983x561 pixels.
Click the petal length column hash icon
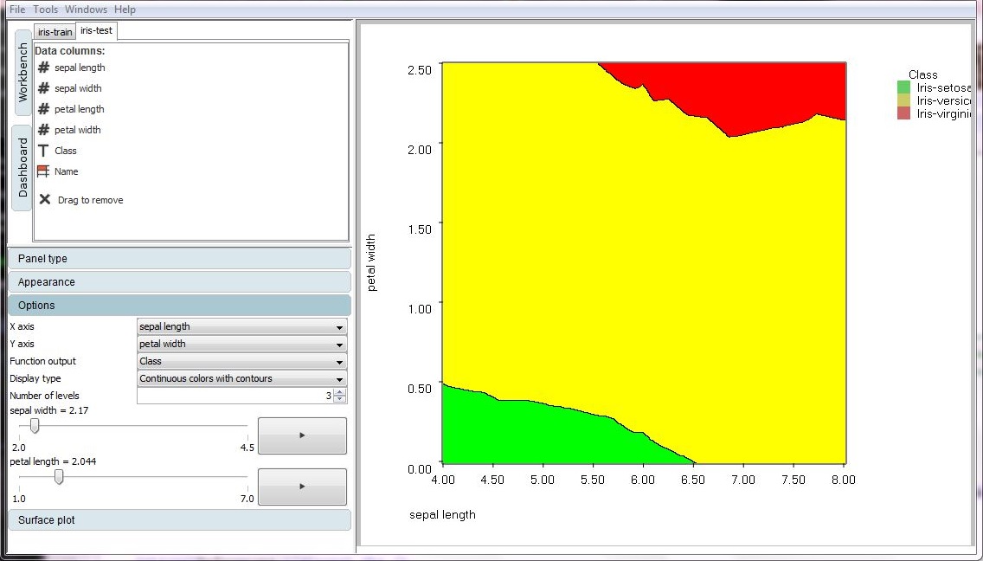tap(44, 109)
